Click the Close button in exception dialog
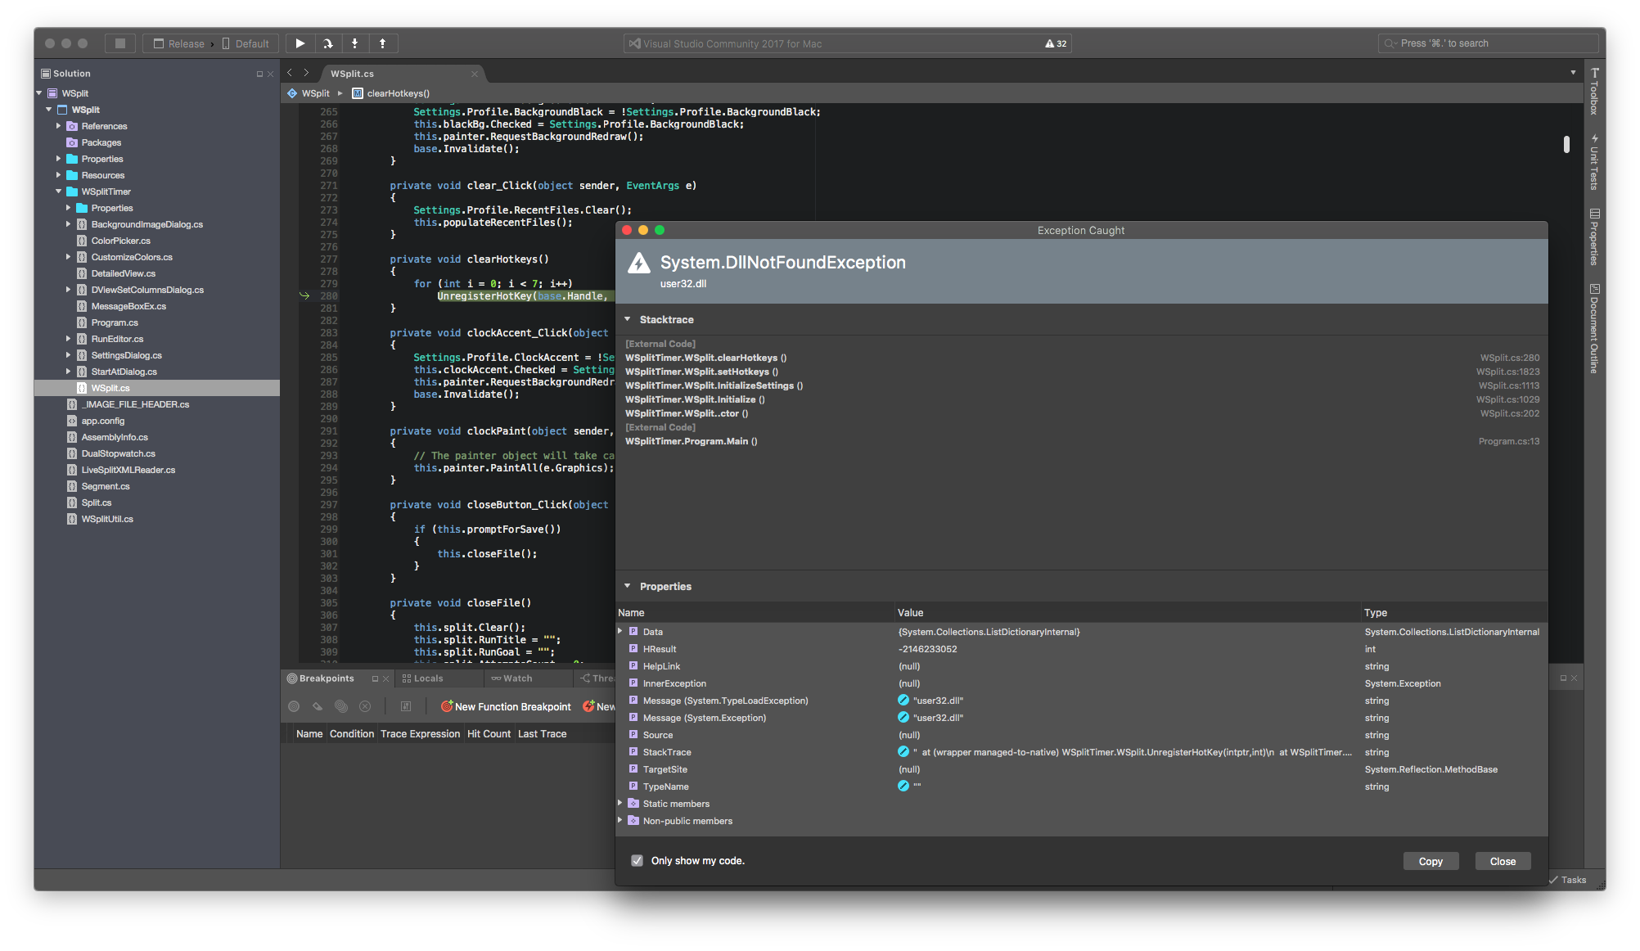Viewport: 1640px width, 951px height. (x=1503, y=861)
